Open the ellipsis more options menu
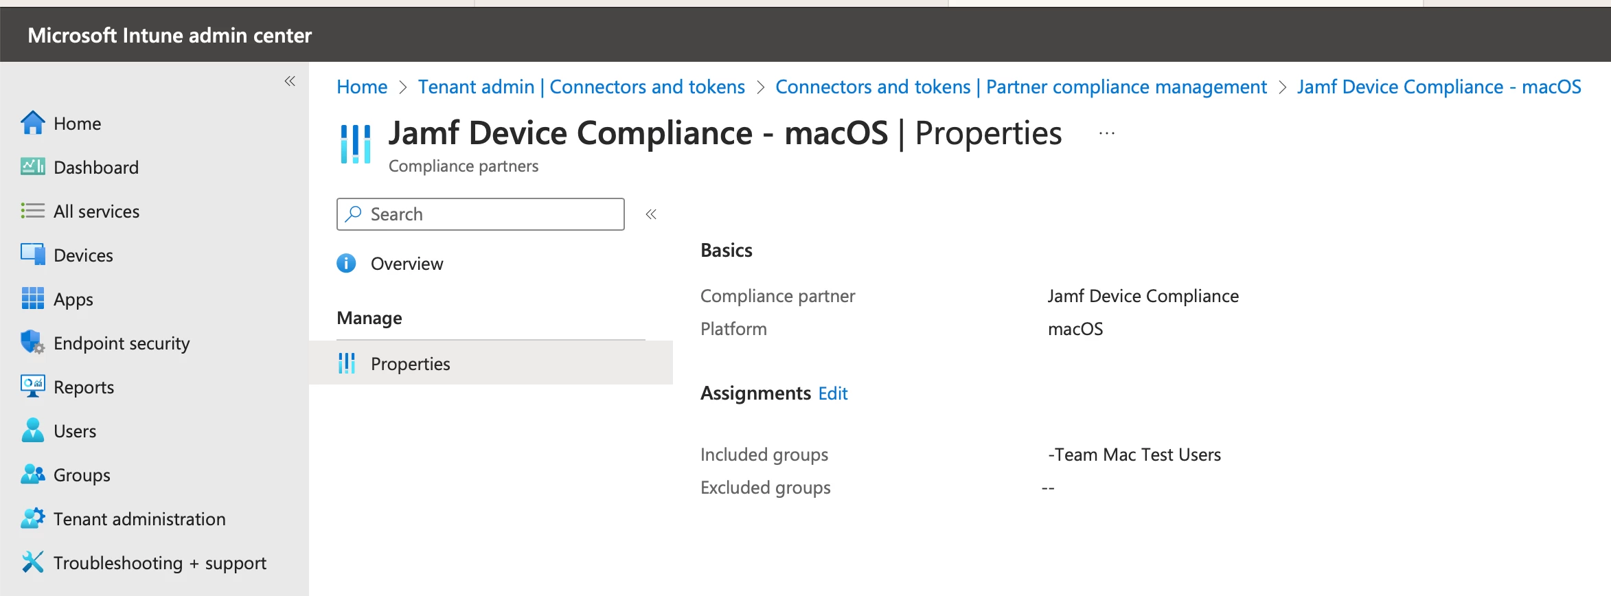The width and height of the screenshot is (1611, 596). pos(1107,133)
